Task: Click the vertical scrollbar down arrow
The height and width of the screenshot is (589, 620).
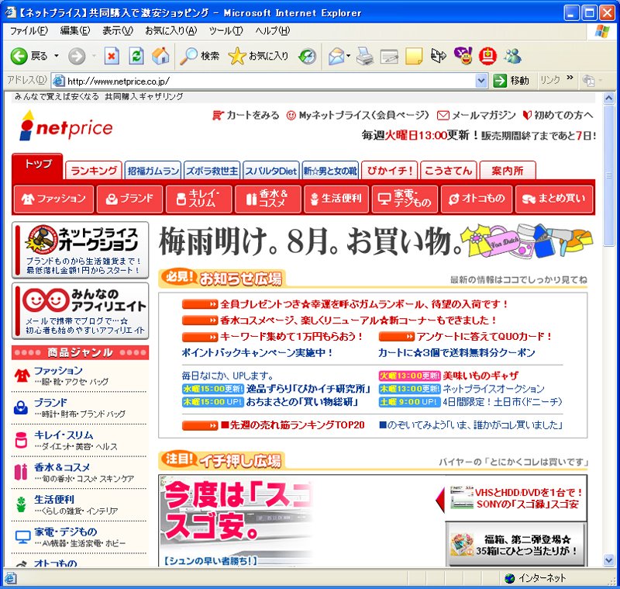Action: [609, 560]
